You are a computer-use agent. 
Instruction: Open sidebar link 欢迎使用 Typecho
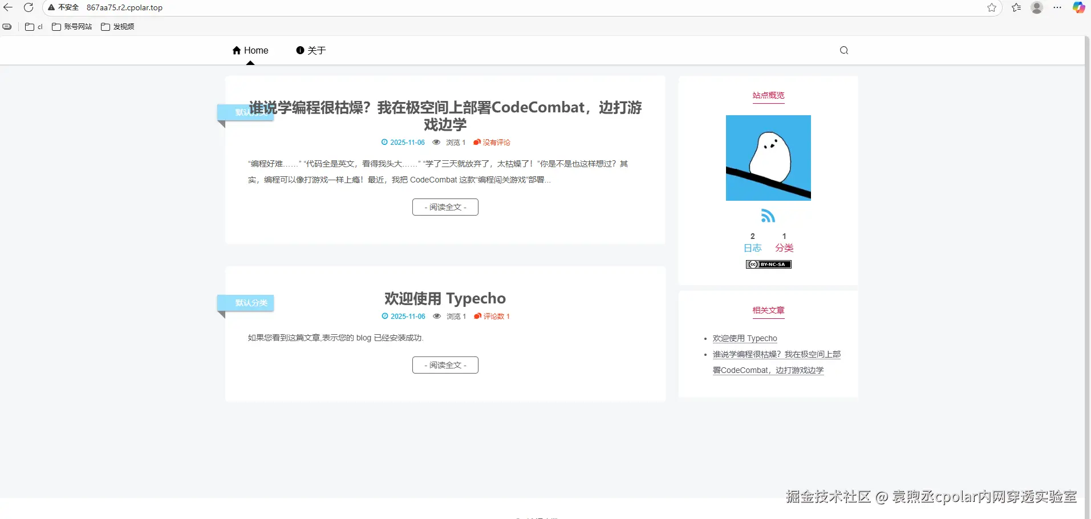tap(745, 338)
